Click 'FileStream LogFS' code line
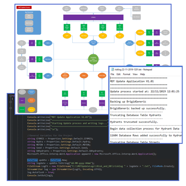This screenshot has width=186, height=186. 101,166
